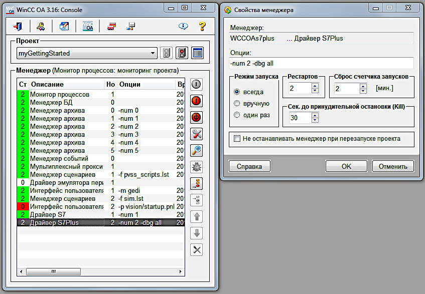Click OK in the manager properties dialog

coord(346,166)
